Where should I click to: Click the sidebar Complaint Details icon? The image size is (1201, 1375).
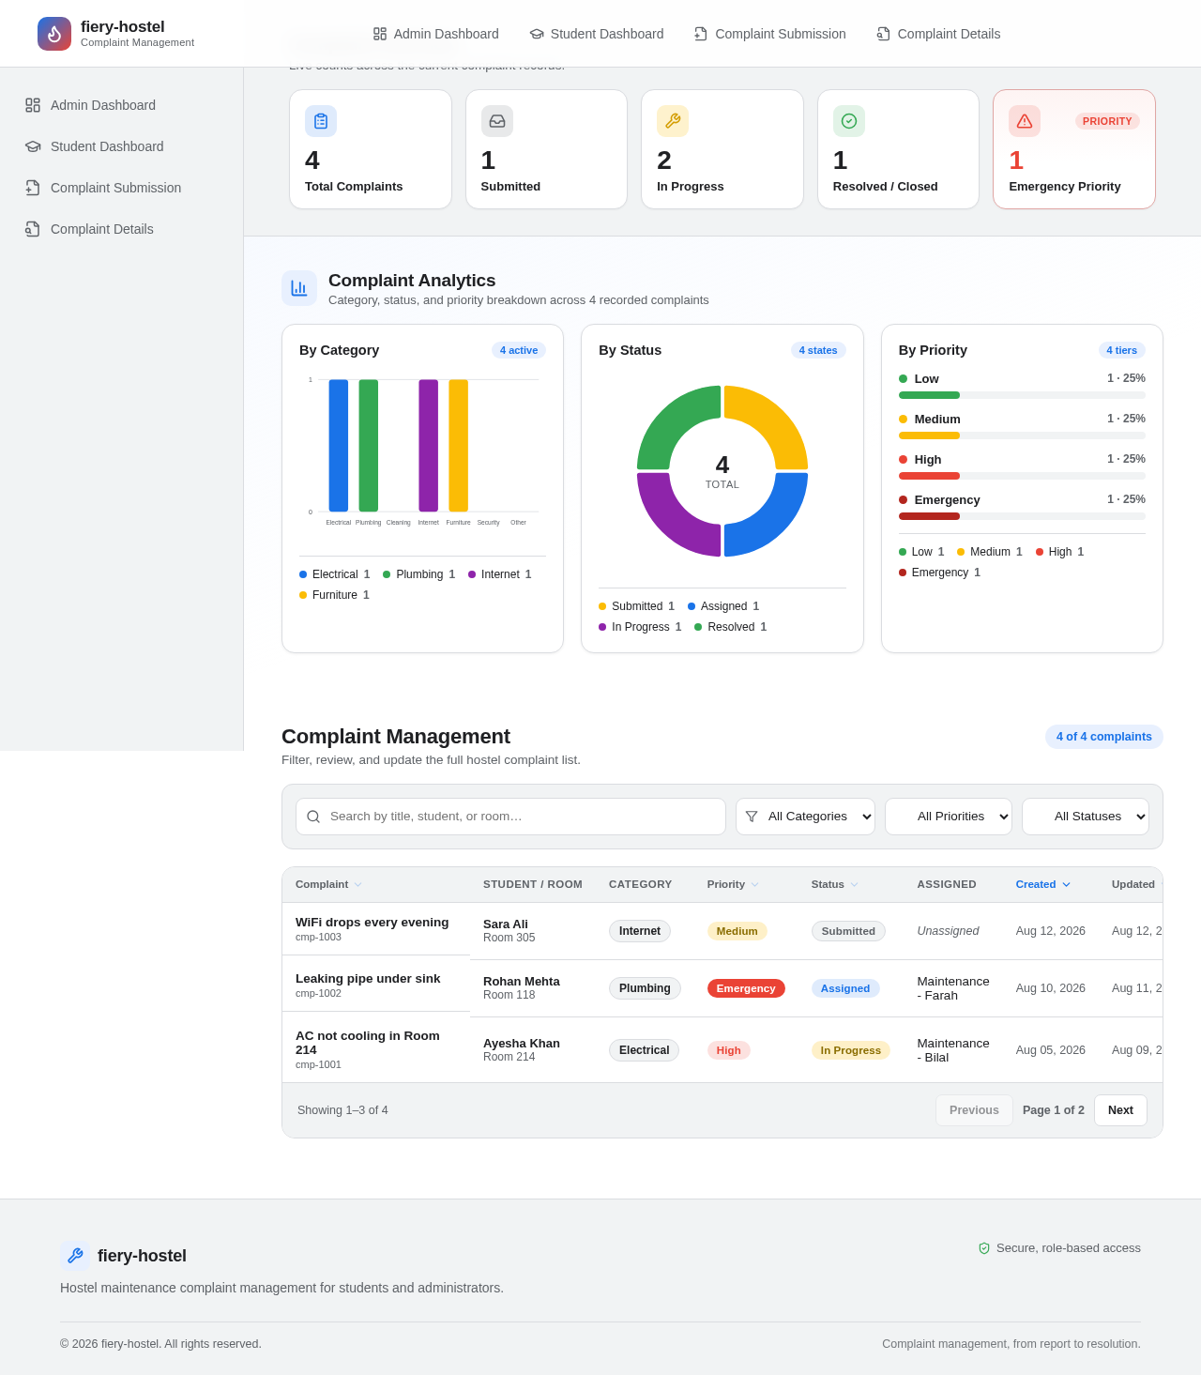(33, 229)
